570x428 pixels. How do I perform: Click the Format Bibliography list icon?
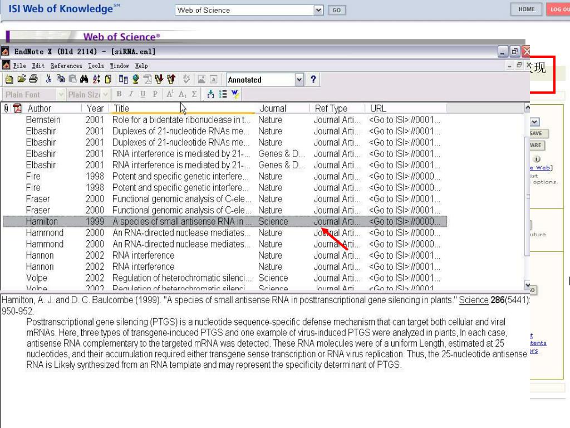[x=223, y=94]
